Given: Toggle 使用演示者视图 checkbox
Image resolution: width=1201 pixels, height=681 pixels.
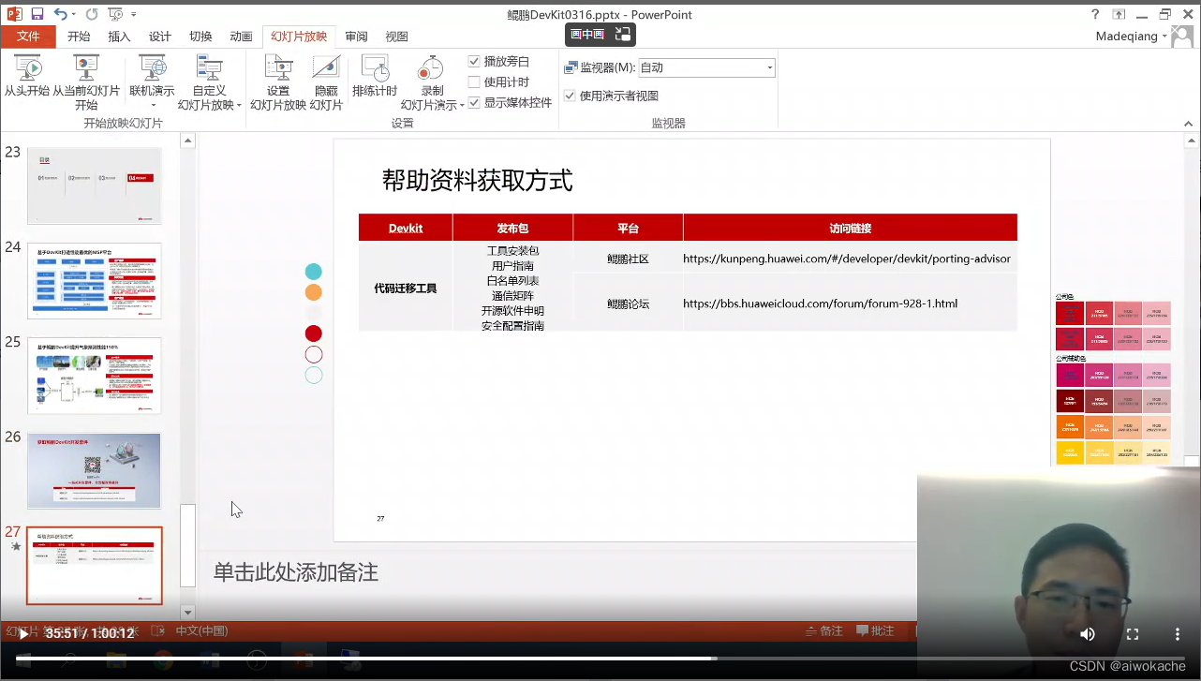Looking at the screenshot, I should coord(570,96).
